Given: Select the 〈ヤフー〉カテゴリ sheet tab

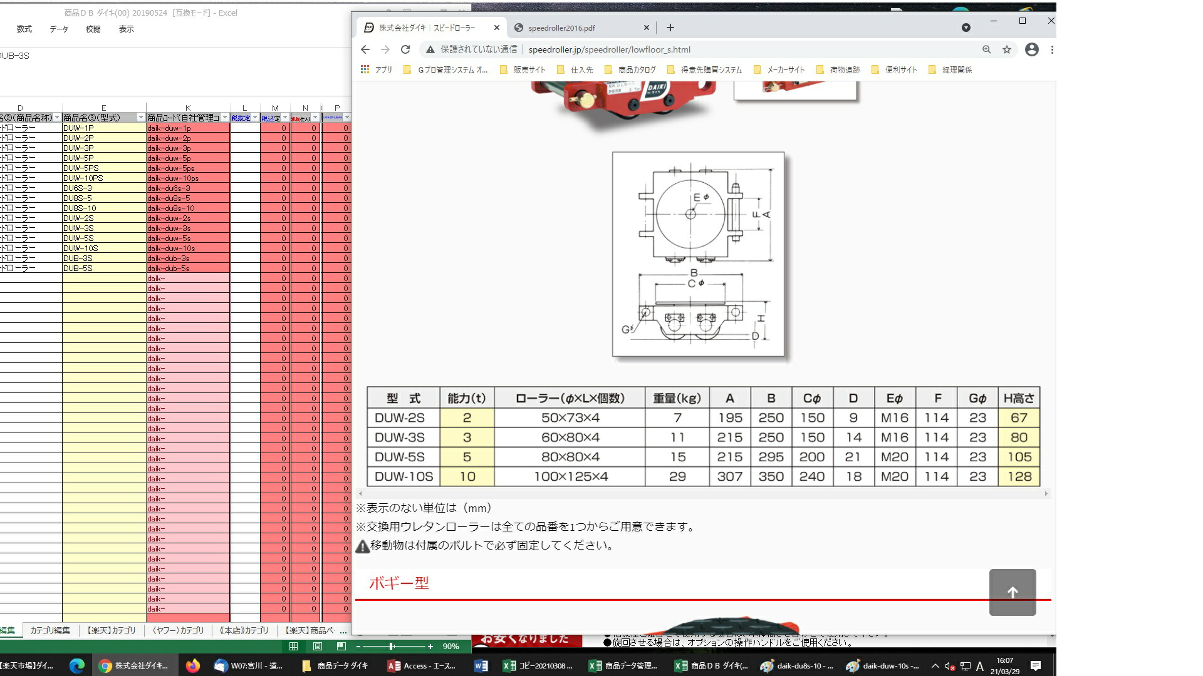Looking at the screenshot, I should pyautogui.click(x=178, y=630).
